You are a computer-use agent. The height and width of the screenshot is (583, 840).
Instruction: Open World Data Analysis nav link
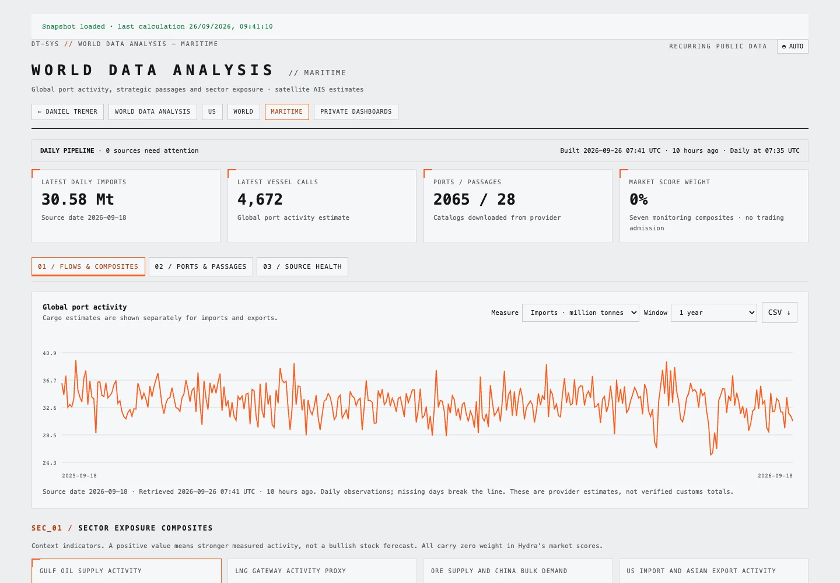point(153,112)
